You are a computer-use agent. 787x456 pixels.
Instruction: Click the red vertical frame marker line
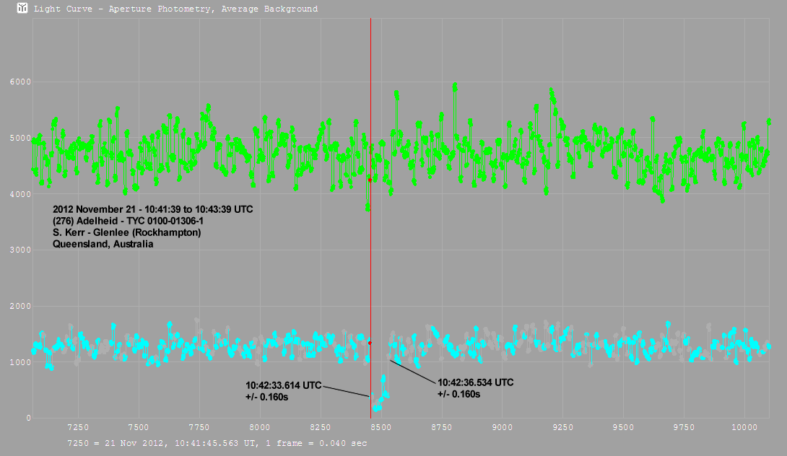point(370,218)
